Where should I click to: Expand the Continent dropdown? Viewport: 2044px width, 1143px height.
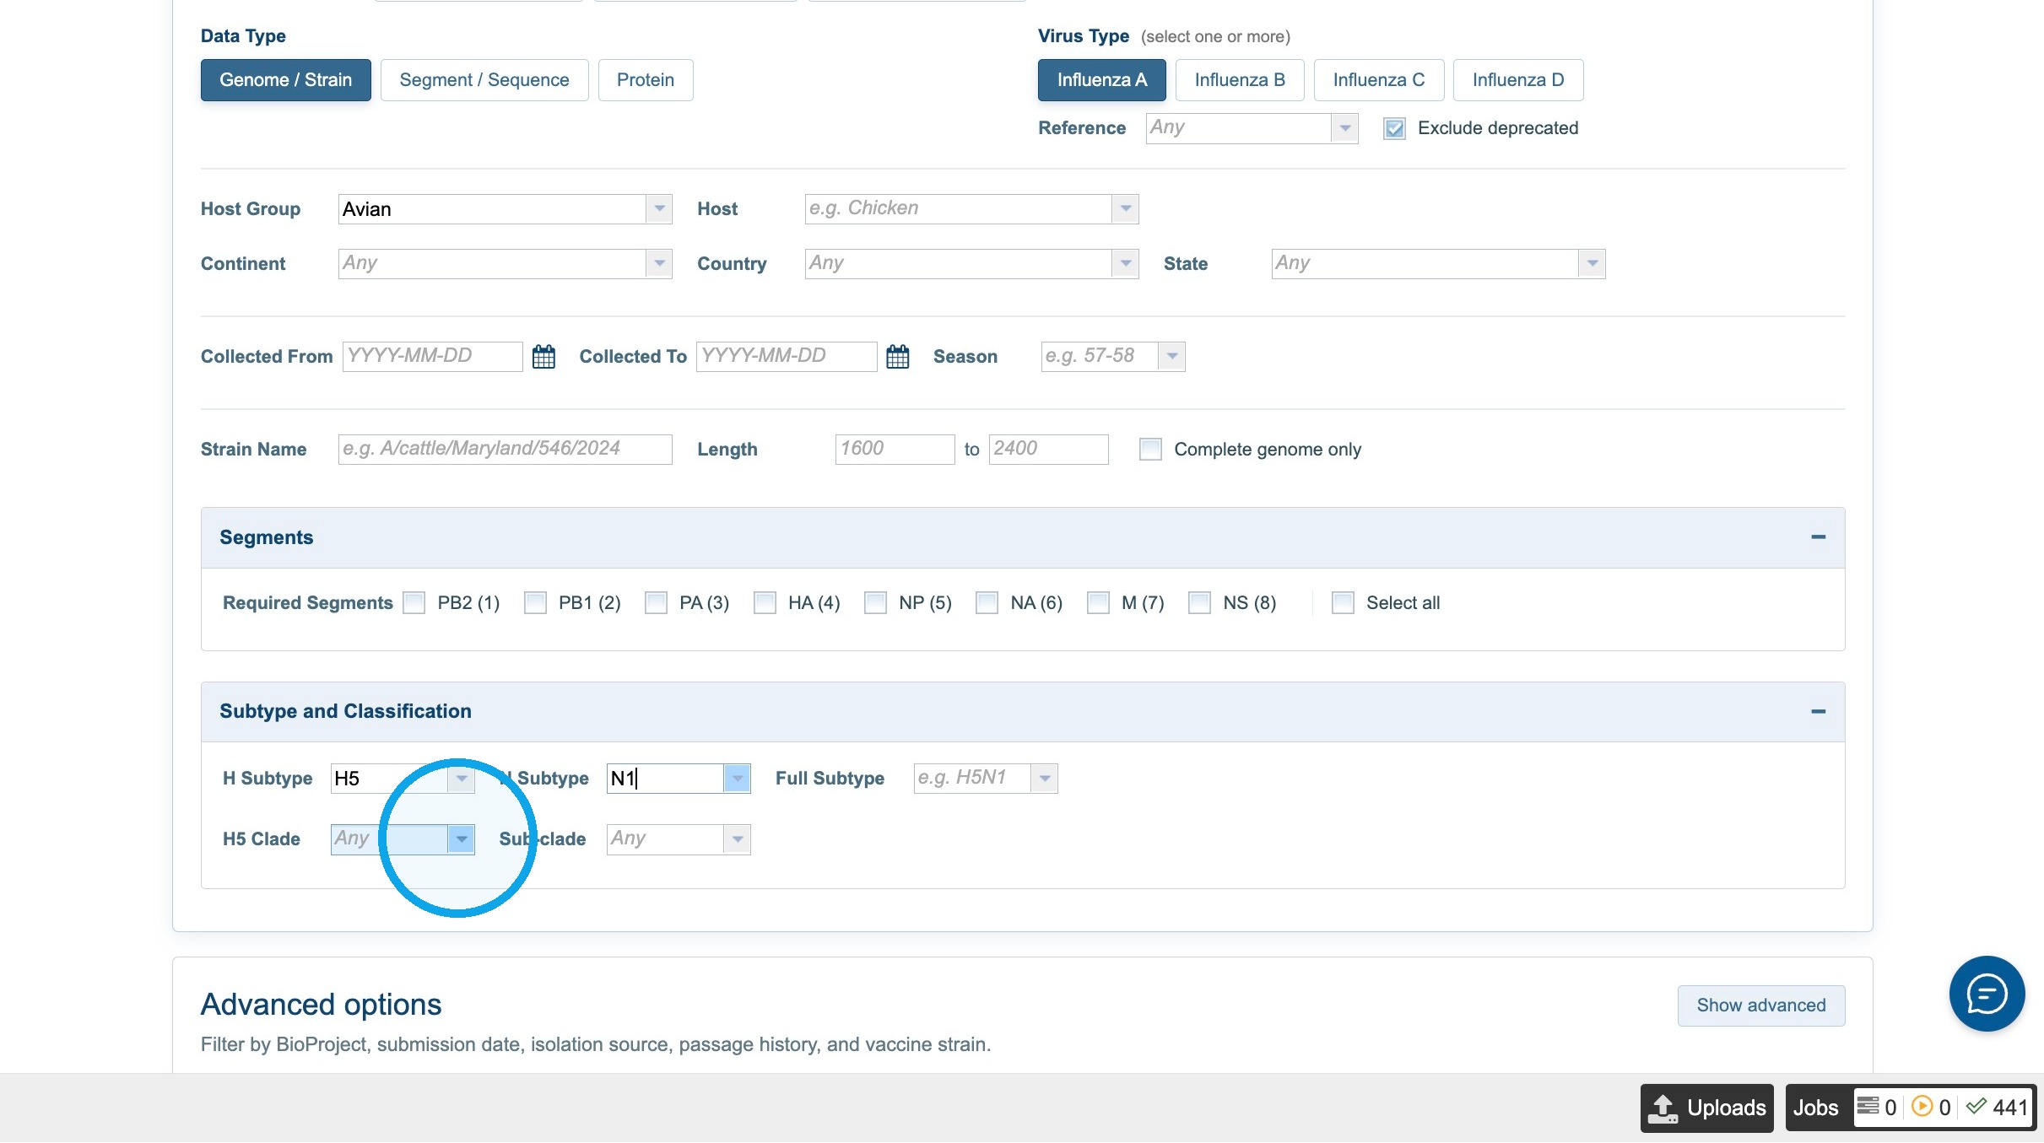click(x=659, y=263)
